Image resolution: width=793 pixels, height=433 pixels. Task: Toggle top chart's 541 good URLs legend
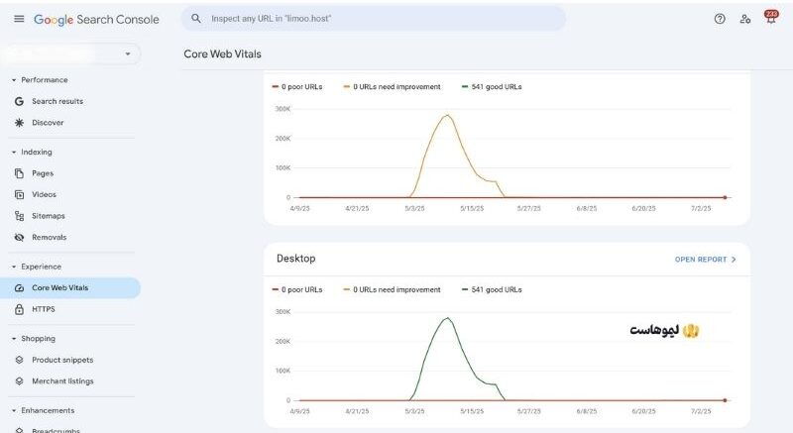point(492,87)
